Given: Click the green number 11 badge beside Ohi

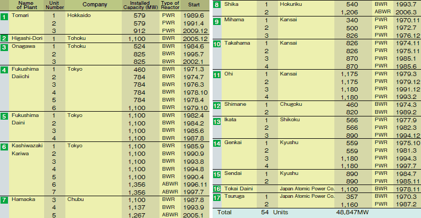Looking at the screenshot, I should tap(217, 74).
